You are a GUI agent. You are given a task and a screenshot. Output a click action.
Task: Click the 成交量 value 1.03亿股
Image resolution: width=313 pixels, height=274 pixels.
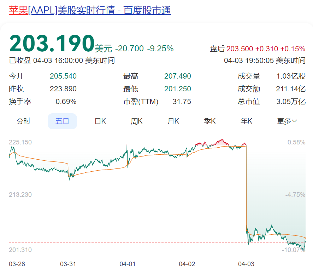pos(291,76)
